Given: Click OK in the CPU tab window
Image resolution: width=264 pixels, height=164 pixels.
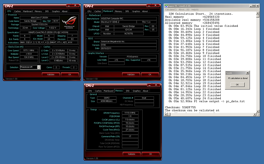Looking at the screenshot, I should (70, 75).
